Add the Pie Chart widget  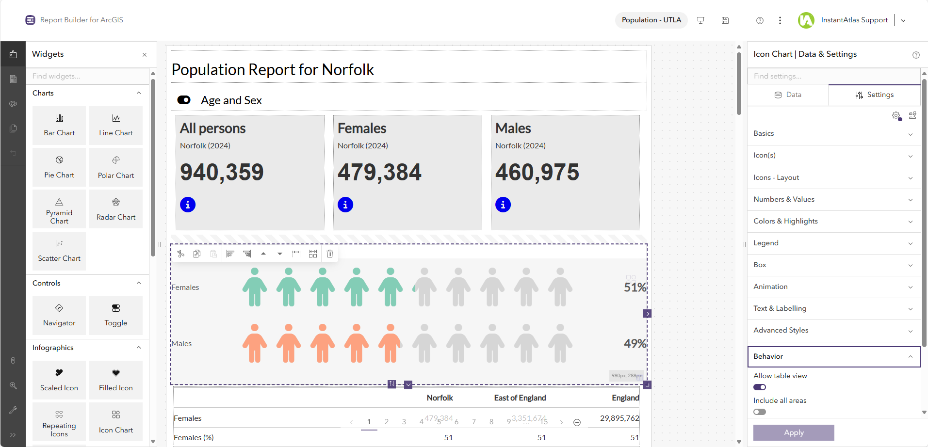pyautogui.click(x=59, y=167)
